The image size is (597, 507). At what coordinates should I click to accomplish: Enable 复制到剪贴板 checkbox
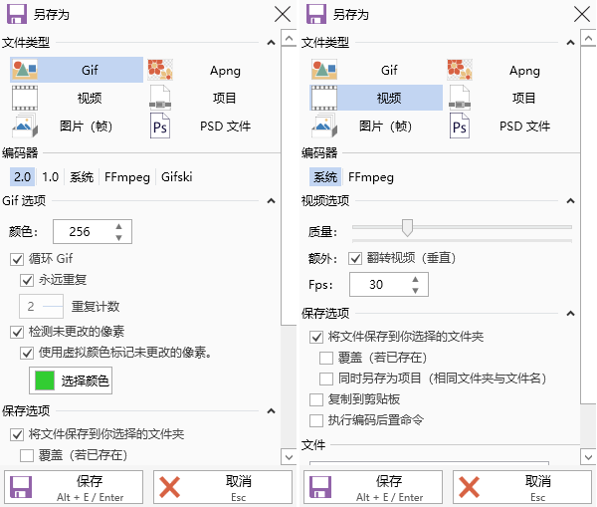[x=316, y=399]
